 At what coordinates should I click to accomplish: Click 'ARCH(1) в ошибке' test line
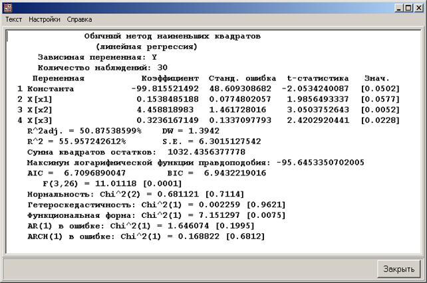(x=146, y=236)
